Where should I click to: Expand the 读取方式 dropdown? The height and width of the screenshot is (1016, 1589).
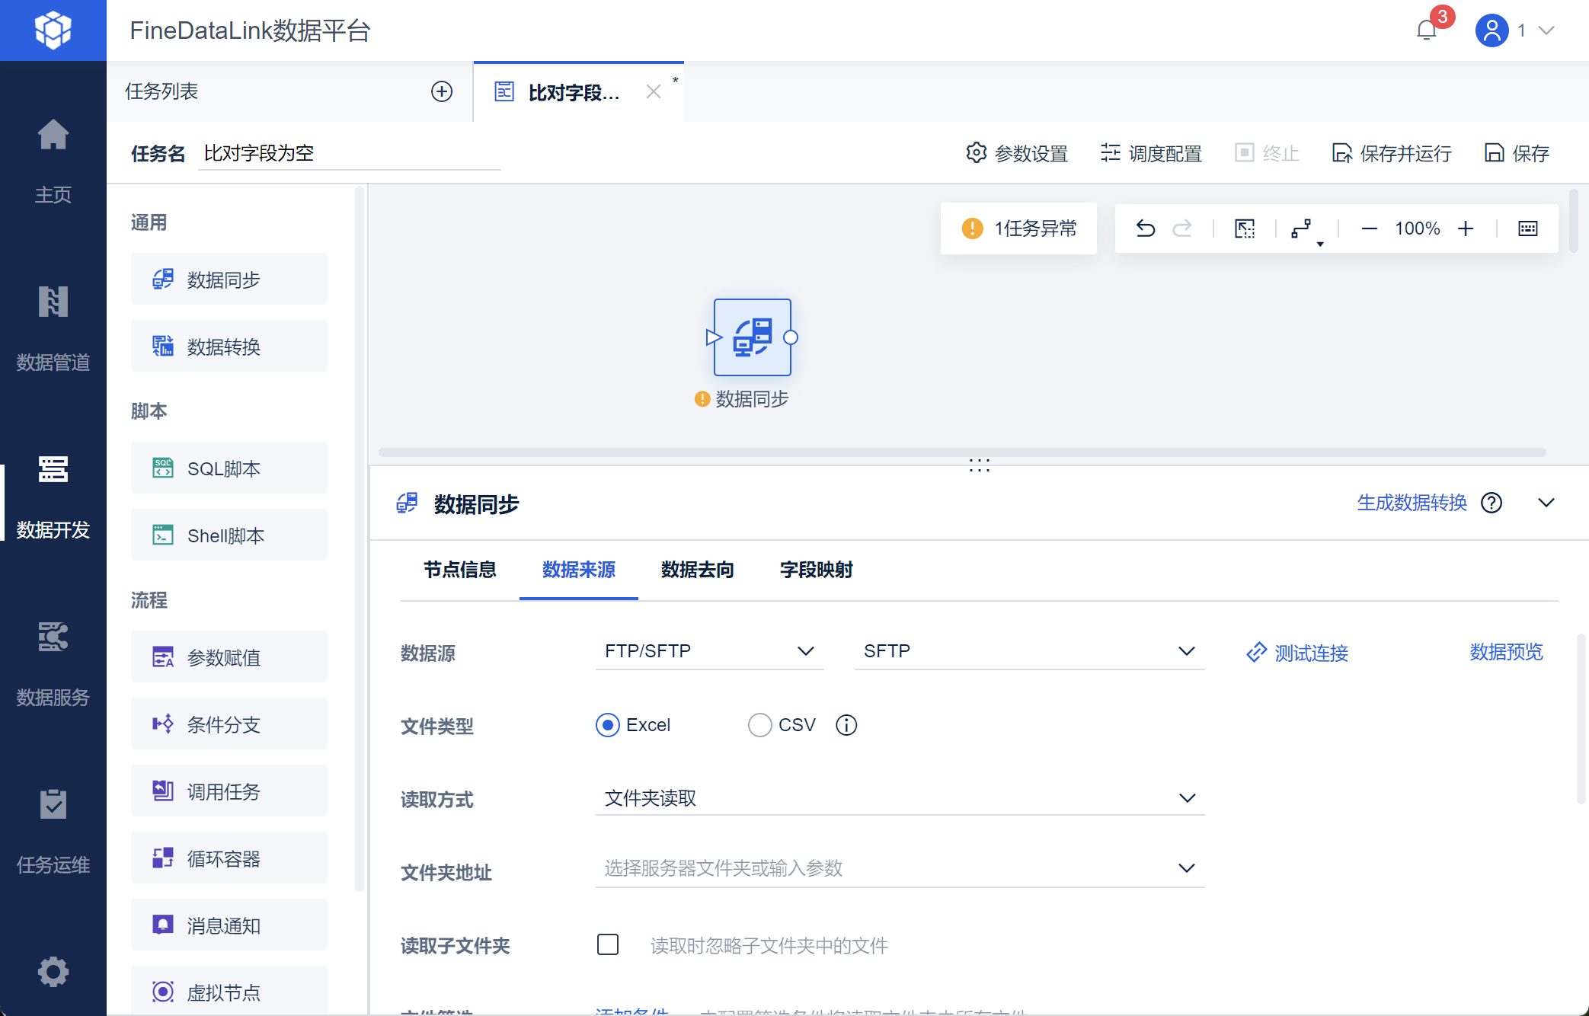point(899,798)
